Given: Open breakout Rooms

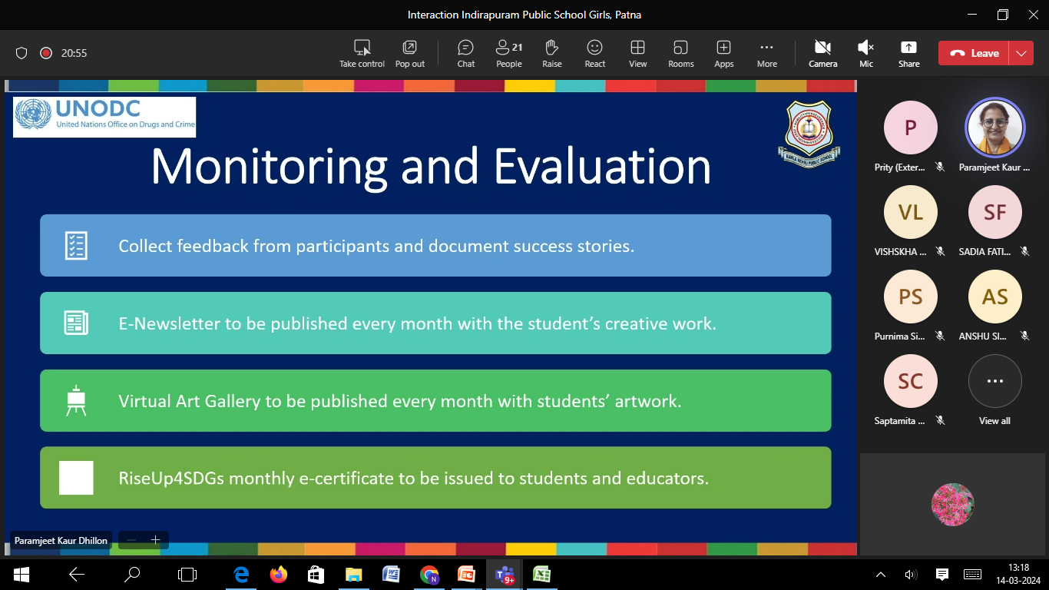Looking at the screenshot, I should pos(680,53).
